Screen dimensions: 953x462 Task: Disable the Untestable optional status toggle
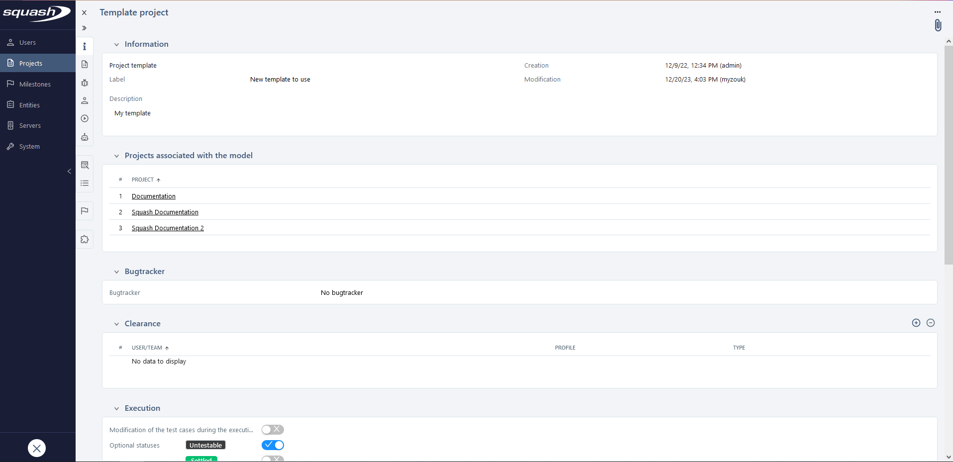pos(273,445)
